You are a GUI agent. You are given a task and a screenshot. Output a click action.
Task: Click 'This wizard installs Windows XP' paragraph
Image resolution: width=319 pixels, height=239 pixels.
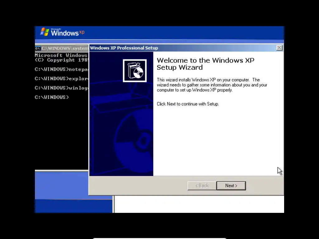pos(212,85)
